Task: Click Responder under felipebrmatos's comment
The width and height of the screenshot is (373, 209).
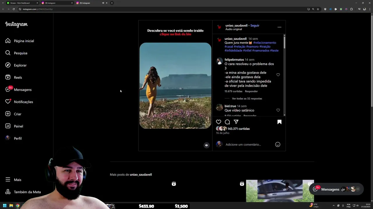Action: point(251,91)
